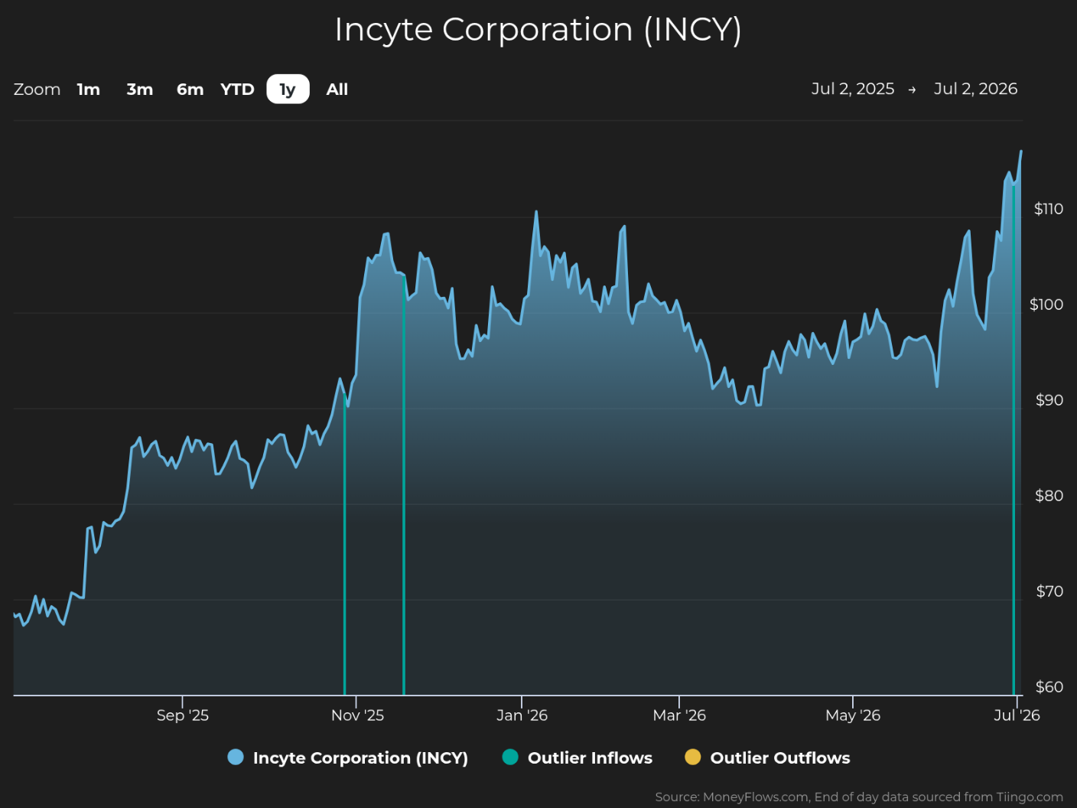Viewport: 1077px width, 808px height.
Task: Toggle Outlier Inflows legend series
Action: coord(578,757)
